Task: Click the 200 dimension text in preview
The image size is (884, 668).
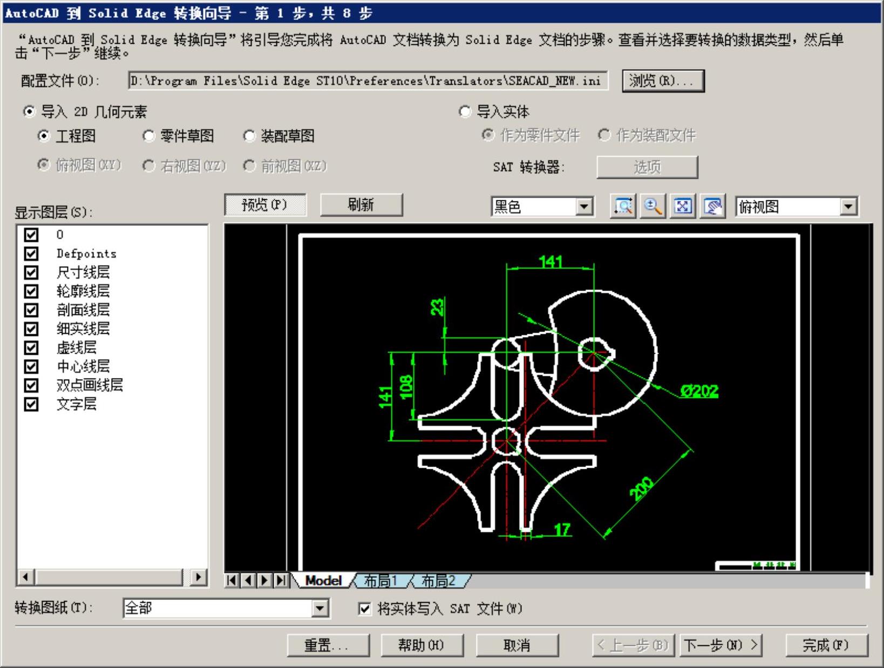Action: (642, 489)
